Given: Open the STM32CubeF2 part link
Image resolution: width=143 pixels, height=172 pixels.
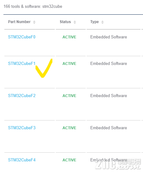Looking at the screenshot, I should point(22,96).
